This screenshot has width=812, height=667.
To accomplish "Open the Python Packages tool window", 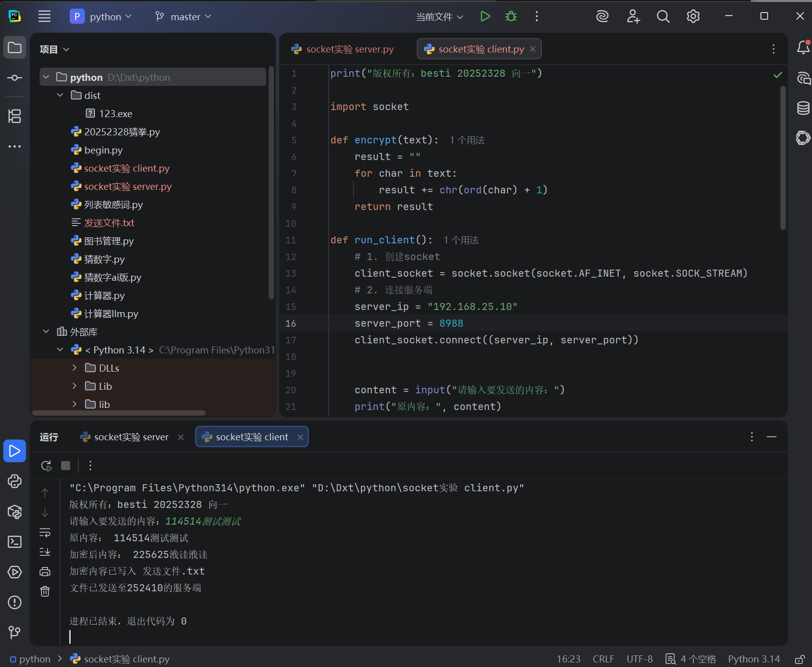I will 15,512.
